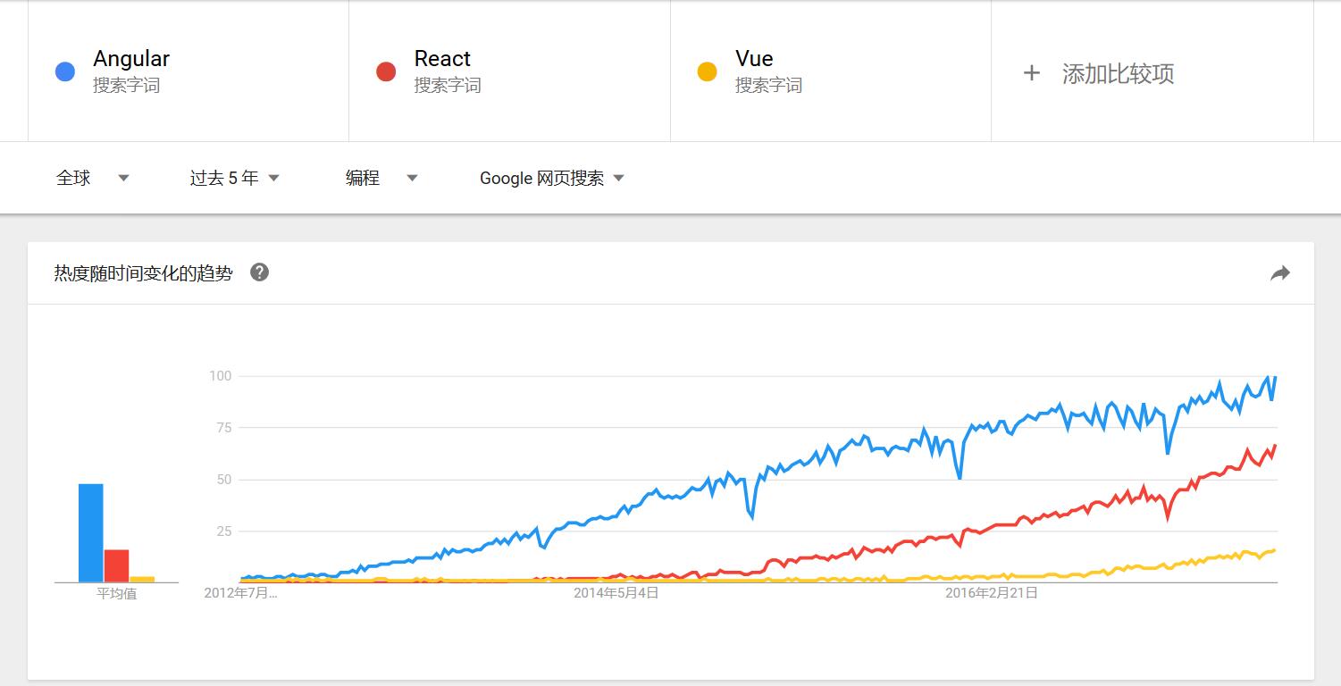Image resolution: width=1341 pixels, height=686 pixels.
Task: Click the plus icon to add comparison
Action: pyautogui.click(x=1031, y=73)
